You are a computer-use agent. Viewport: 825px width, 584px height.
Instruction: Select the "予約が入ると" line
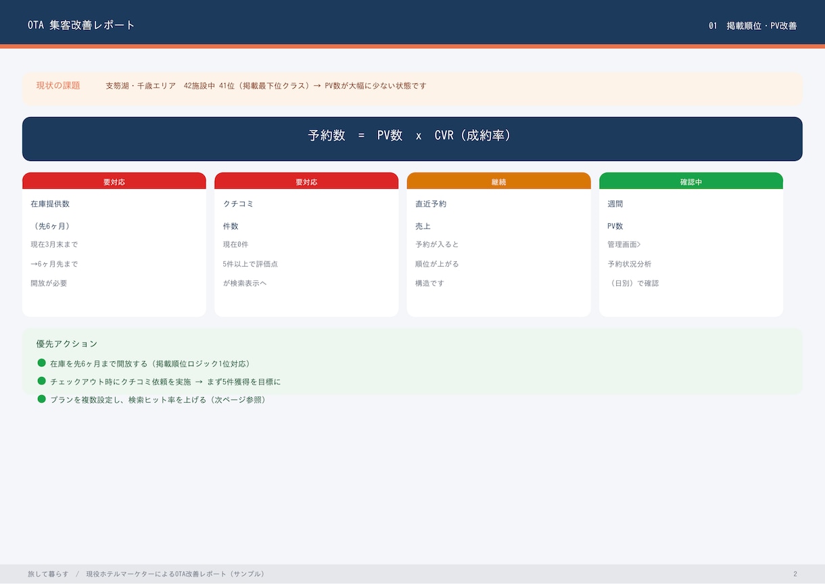coord(437,244)
